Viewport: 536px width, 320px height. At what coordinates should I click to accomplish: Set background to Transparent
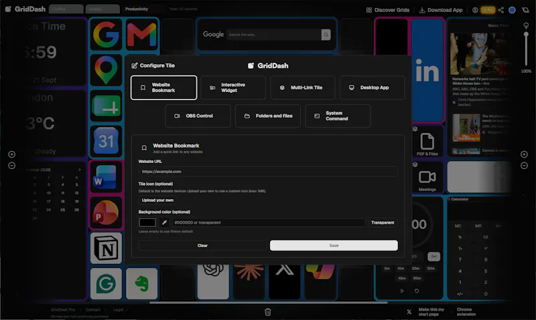tap(383, 222)
